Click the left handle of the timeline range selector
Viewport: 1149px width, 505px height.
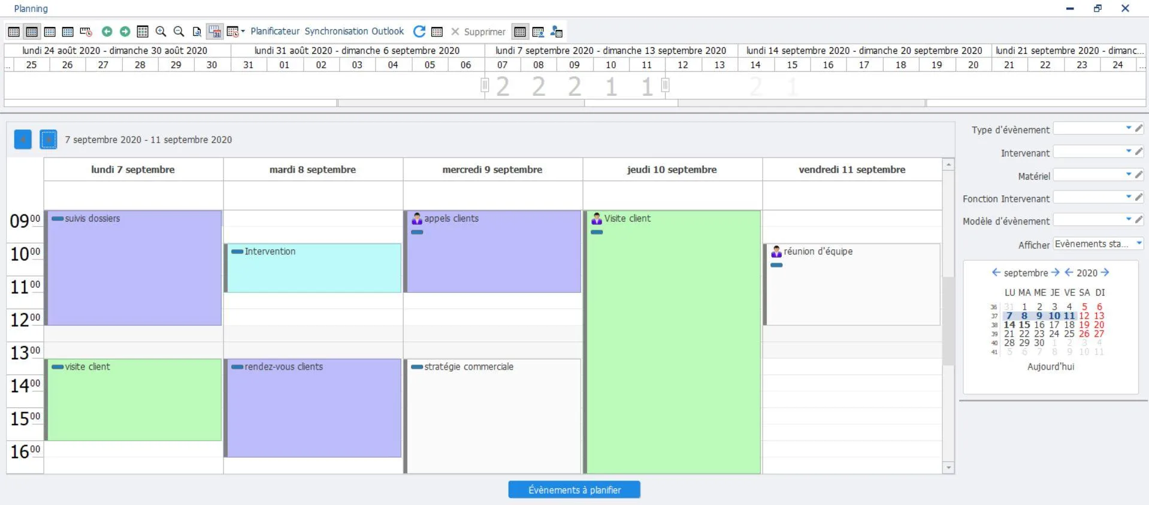point(485,86)
